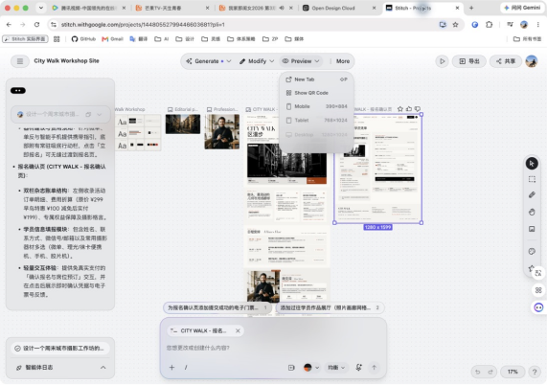Open the 设计一个周末城市摄影工作坊 task item
Screen dimensions: 547x385
tap(59, 348)
